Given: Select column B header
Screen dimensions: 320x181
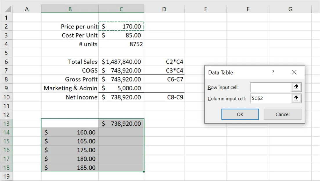Looking at the screenshot, I should tap(70, 9).
